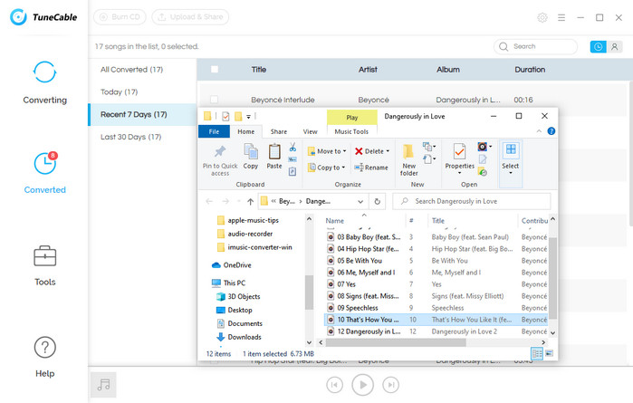Select the file 05 Be With You
The height and width of the screenshot is (403, 633).
pos(360,261)
